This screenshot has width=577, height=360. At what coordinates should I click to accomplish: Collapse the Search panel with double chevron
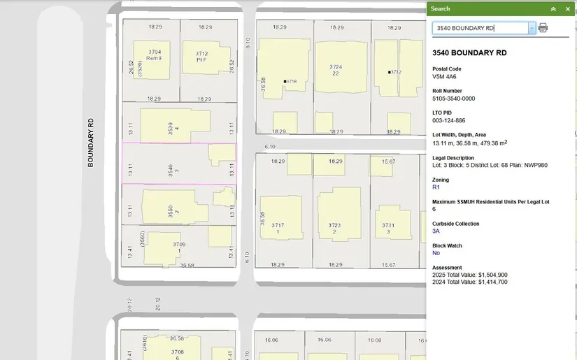553,9
